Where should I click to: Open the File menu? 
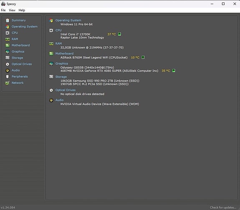click(x=3, y=10)
